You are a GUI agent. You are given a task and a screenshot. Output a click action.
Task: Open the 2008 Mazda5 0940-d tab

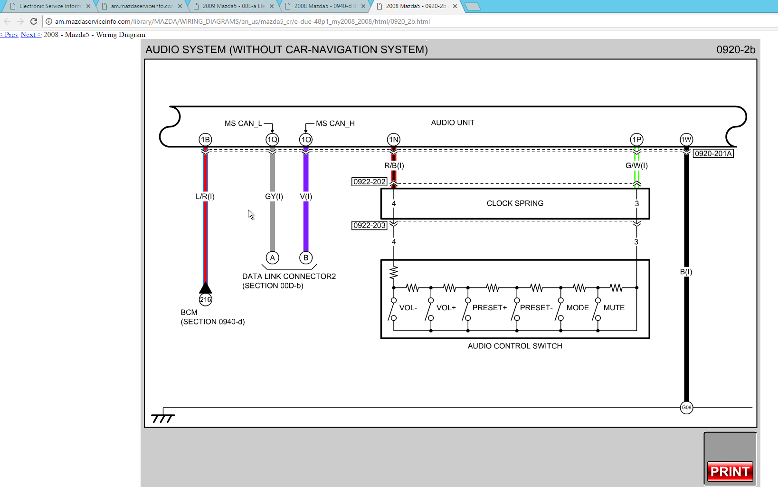tap(324, 6)
